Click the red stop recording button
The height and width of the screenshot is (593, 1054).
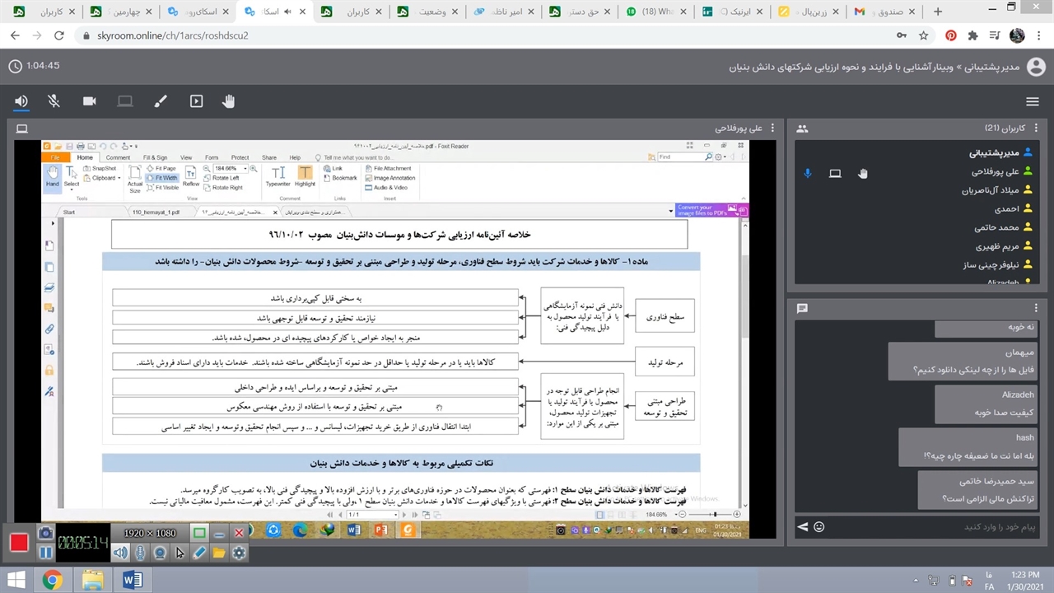coord(19,542)
